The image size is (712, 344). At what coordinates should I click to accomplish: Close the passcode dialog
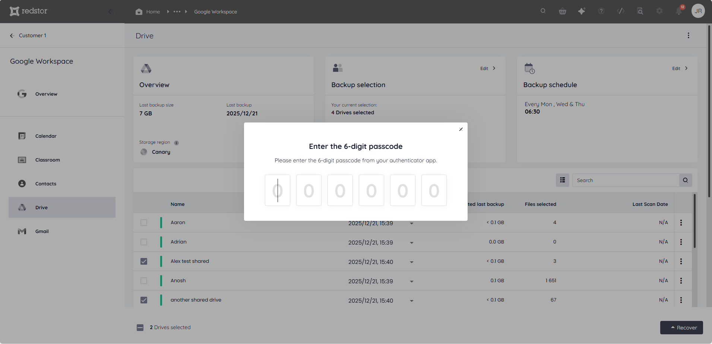coord(461,129)
